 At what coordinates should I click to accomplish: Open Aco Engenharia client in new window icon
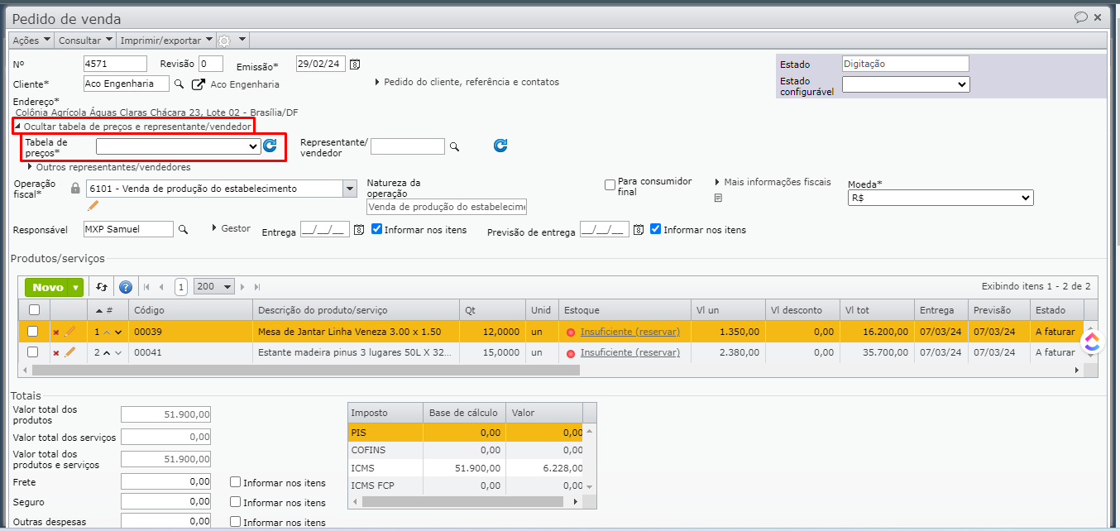199,84
